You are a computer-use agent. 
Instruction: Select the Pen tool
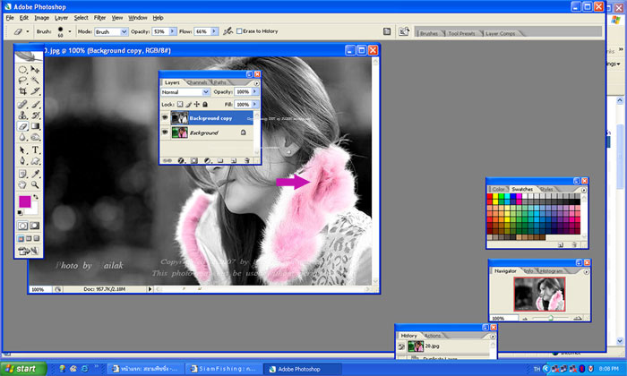(x=22, y=161)
